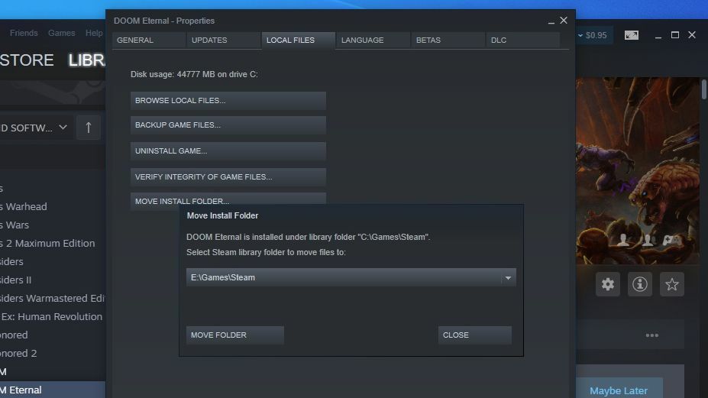The width and height of the screenshot is (708, 398).
Task: Click Move Install Folder button
Action: click(x=228, y=199)
